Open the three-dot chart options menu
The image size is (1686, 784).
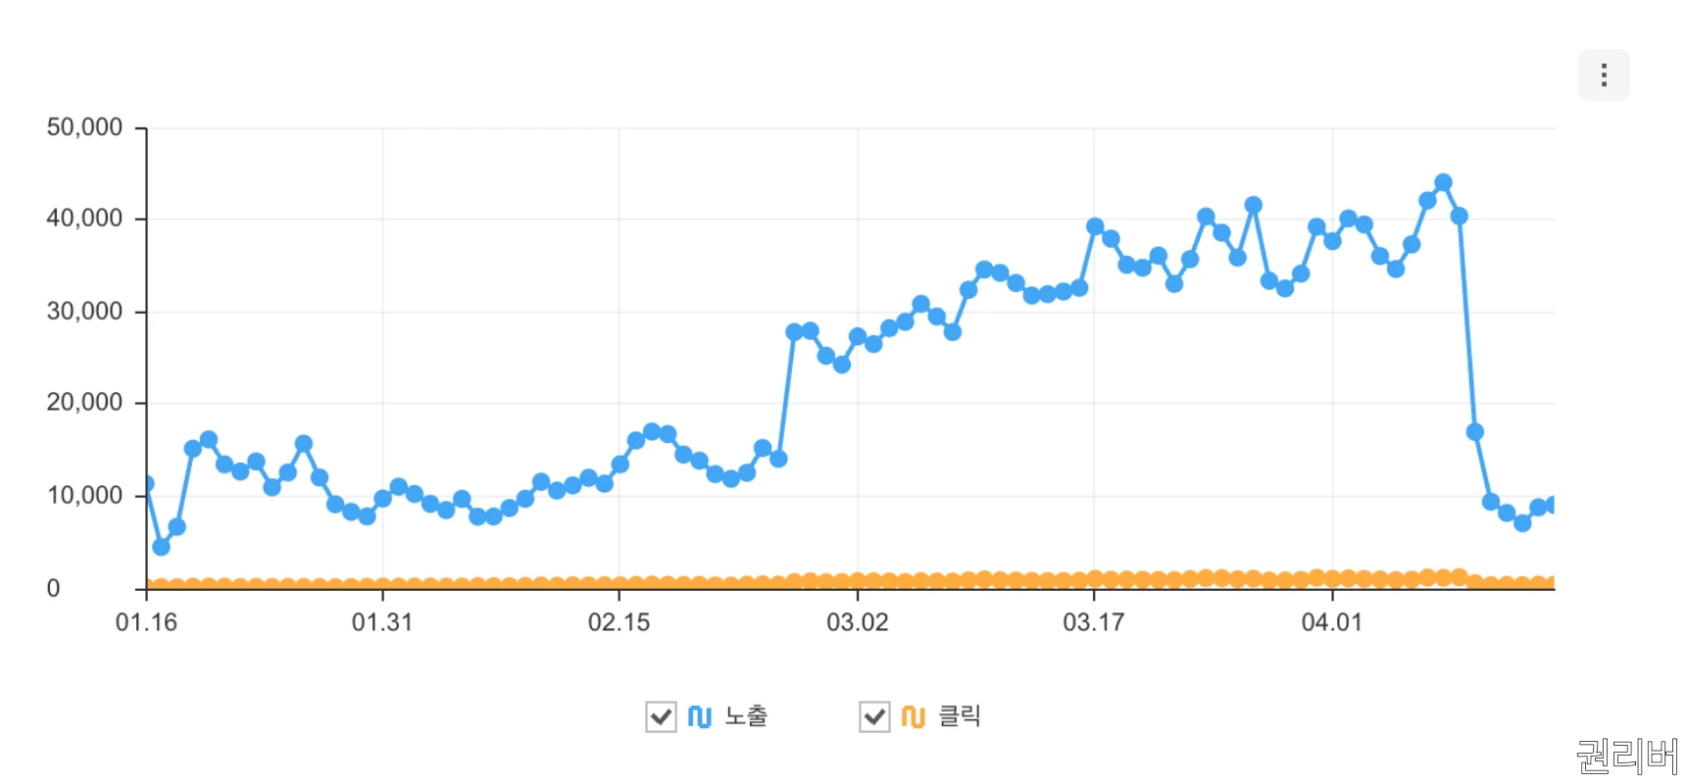coord(1604,73)
